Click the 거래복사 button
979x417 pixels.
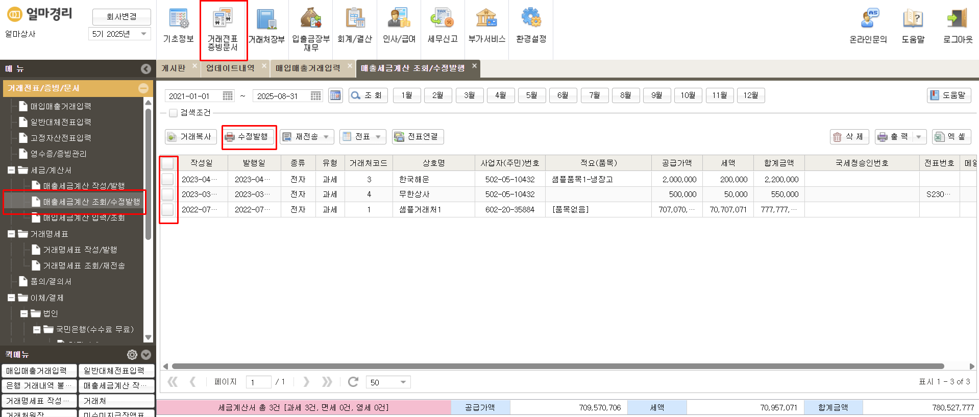(x=191, y=137)
